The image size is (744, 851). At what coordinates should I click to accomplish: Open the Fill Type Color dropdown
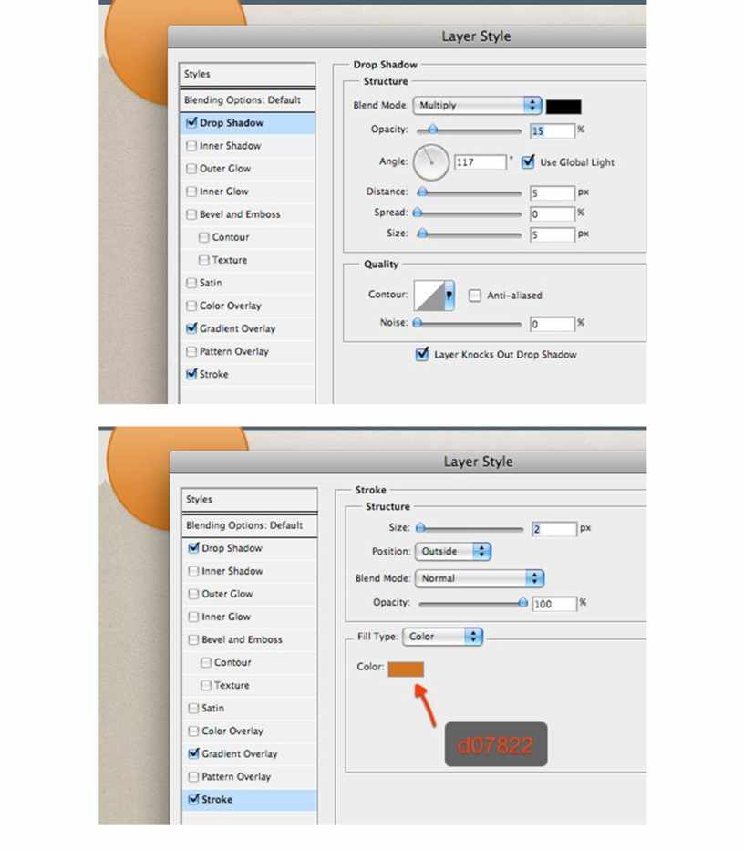[x=442, y=636]
